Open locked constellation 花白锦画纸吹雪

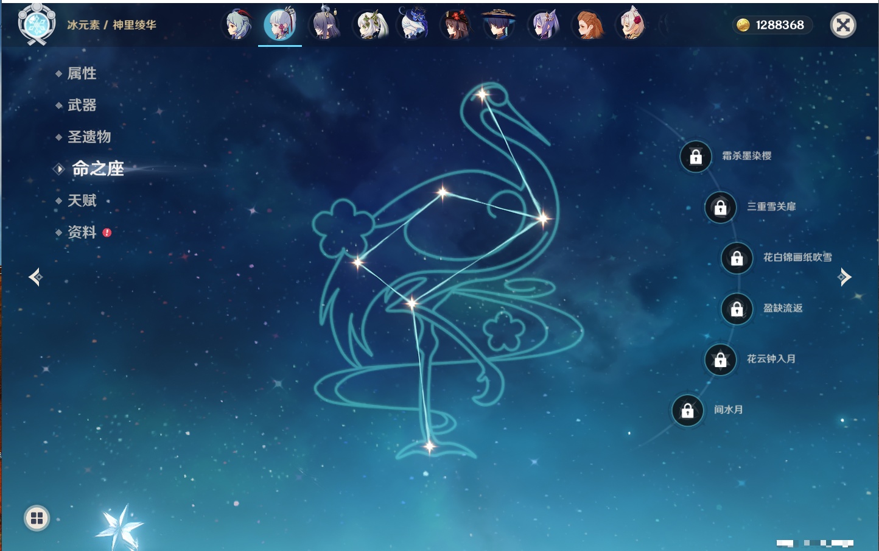(x=737, y=258)
